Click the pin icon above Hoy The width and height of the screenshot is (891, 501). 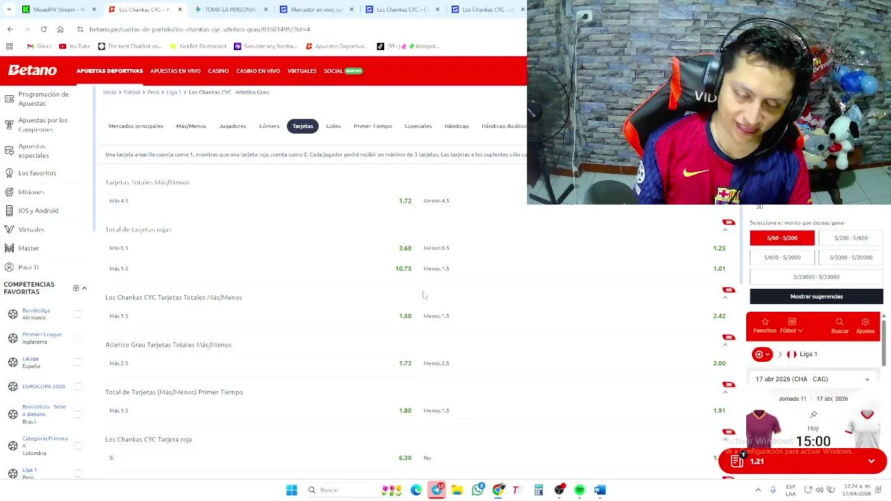click(813, 415)
